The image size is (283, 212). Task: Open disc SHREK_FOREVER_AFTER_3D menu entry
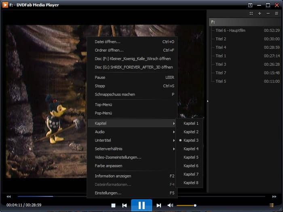132,67
